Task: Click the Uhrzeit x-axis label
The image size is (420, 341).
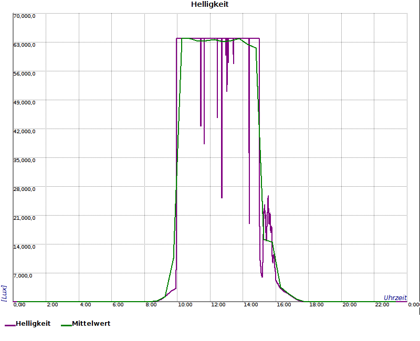Action: (x=395, y=297)
